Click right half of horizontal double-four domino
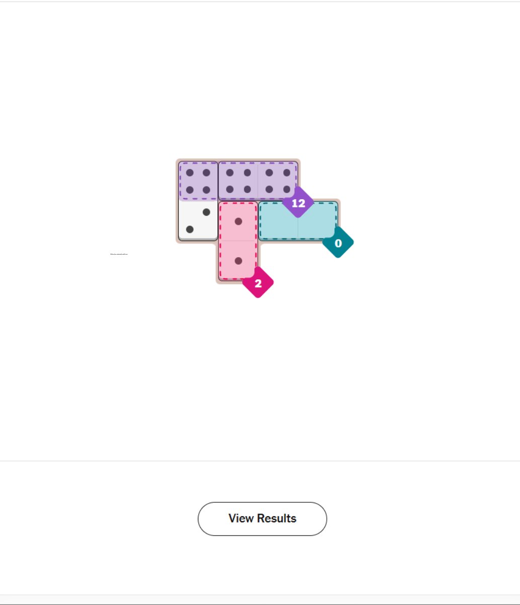 pos(278,181)
